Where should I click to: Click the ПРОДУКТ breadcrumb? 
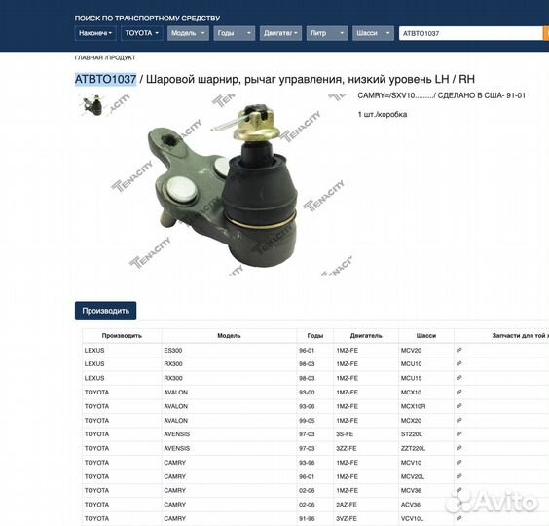pyautogui.click(x=121, y=57)
